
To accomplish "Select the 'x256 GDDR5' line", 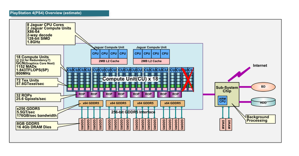I will point(28,109).
